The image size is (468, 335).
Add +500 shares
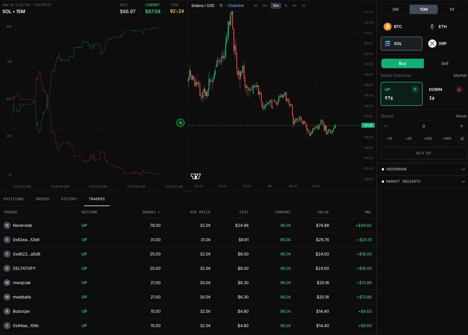click(x=447, y=139)
